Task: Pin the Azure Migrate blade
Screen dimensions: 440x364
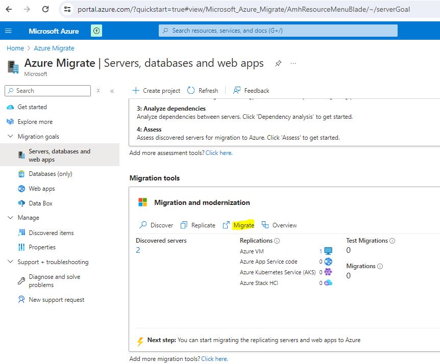Action: point(278,64)
